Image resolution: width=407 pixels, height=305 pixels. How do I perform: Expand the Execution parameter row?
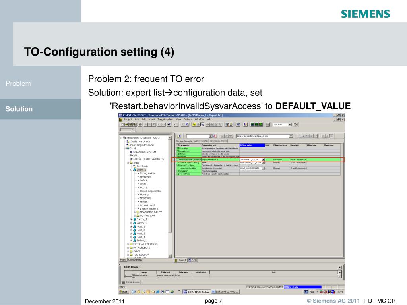[x=178, y=149]
